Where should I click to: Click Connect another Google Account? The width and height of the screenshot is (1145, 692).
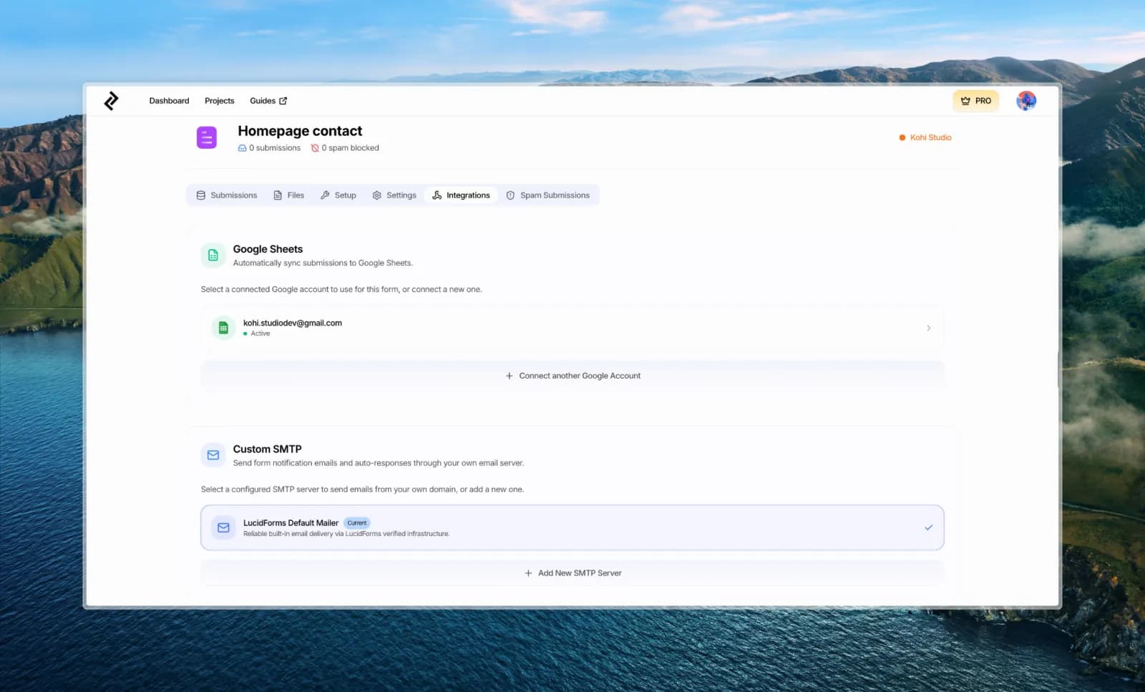572,376
